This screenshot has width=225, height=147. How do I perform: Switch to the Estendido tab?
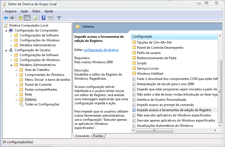tap(82, 136)
